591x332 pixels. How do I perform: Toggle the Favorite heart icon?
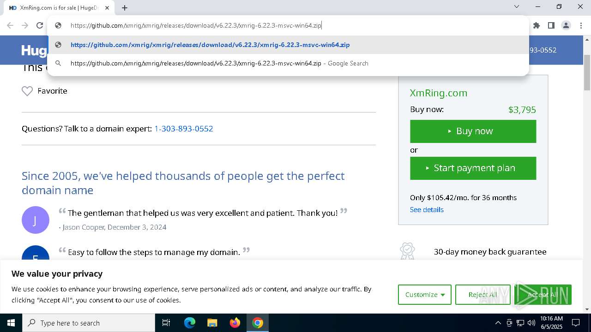[x=27, y=91]
